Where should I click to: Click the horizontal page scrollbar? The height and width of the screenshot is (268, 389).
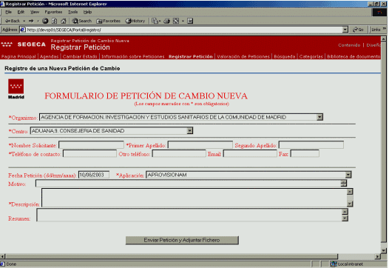171,256
